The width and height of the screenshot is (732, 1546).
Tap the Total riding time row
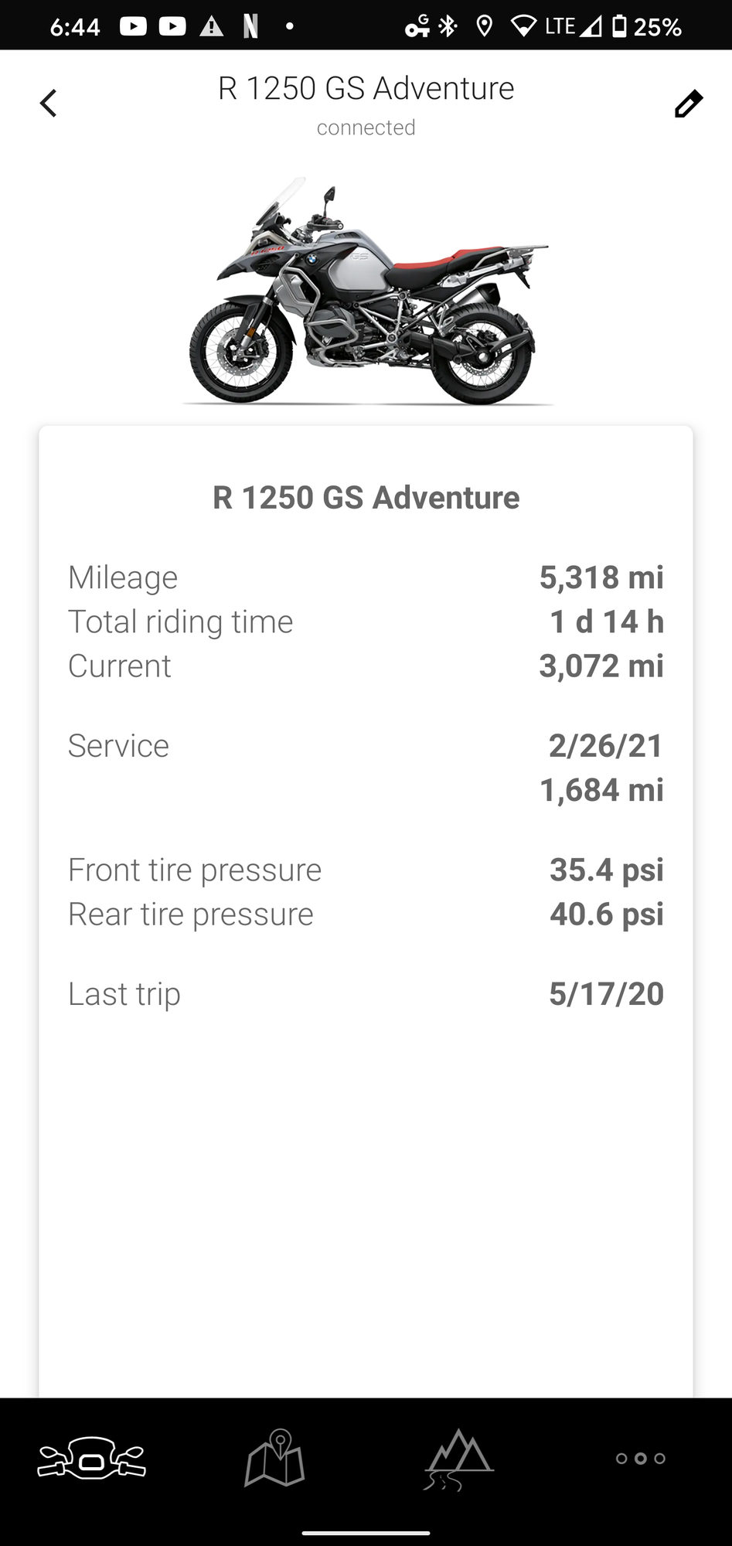[366, 622]
